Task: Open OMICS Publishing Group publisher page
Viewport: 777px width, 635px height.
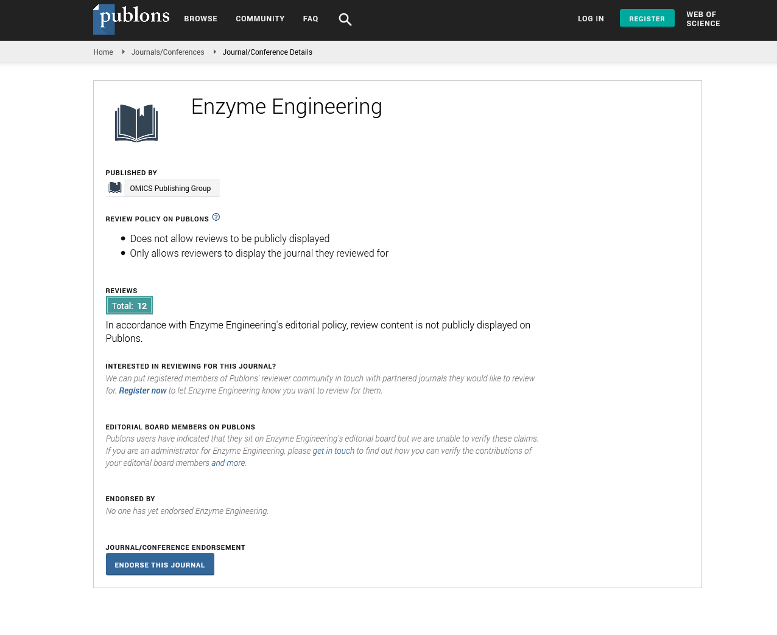Action: coord(170,189)
